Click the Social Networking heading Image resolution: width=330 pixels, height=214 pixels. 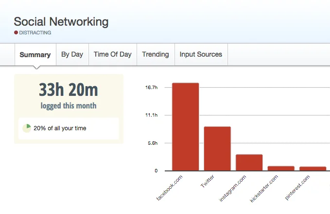click(61, 22)
